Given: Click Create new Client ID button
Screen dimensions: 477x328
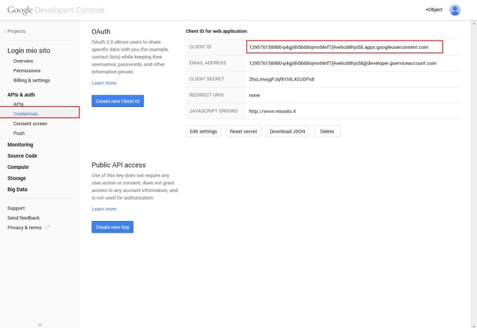Looking at the screenshot, I should click(x=118, y=101).
